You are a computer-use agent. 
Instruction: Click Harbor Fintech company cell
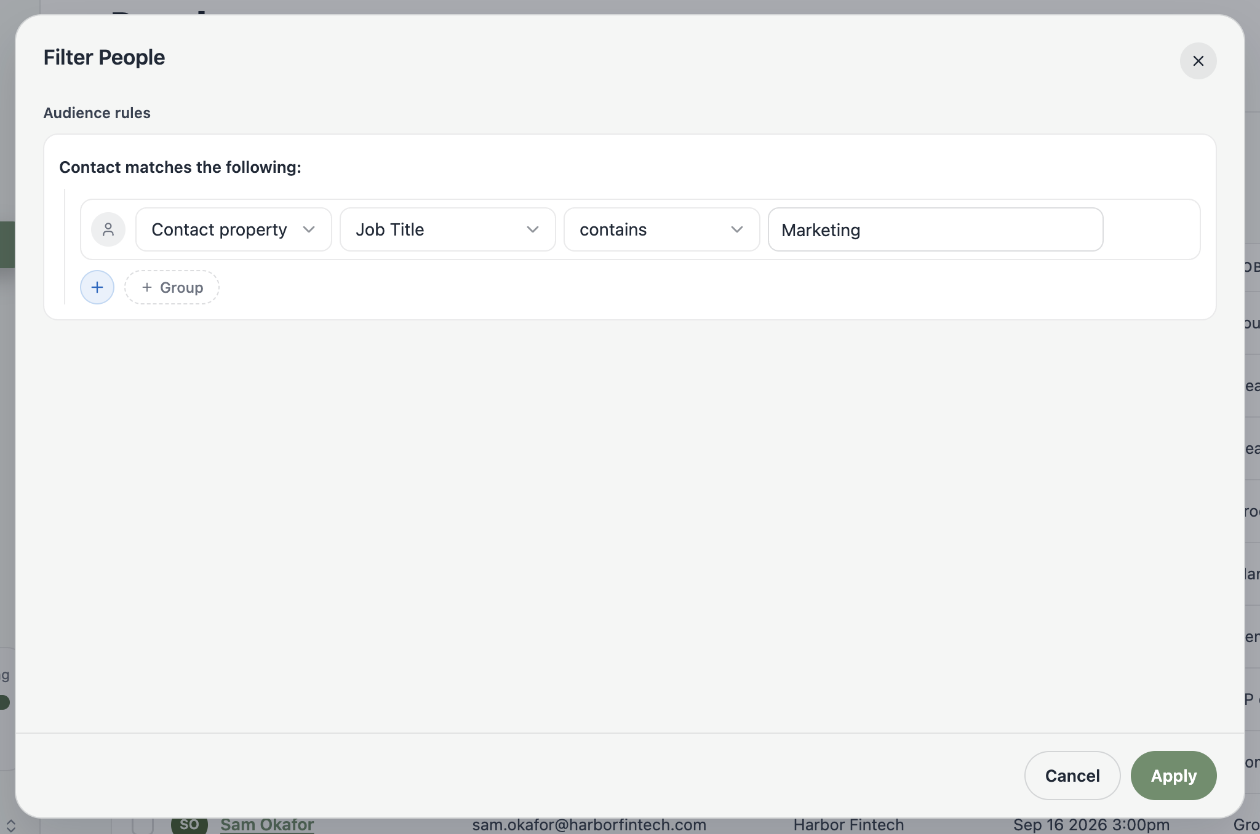tap(848, 825)
